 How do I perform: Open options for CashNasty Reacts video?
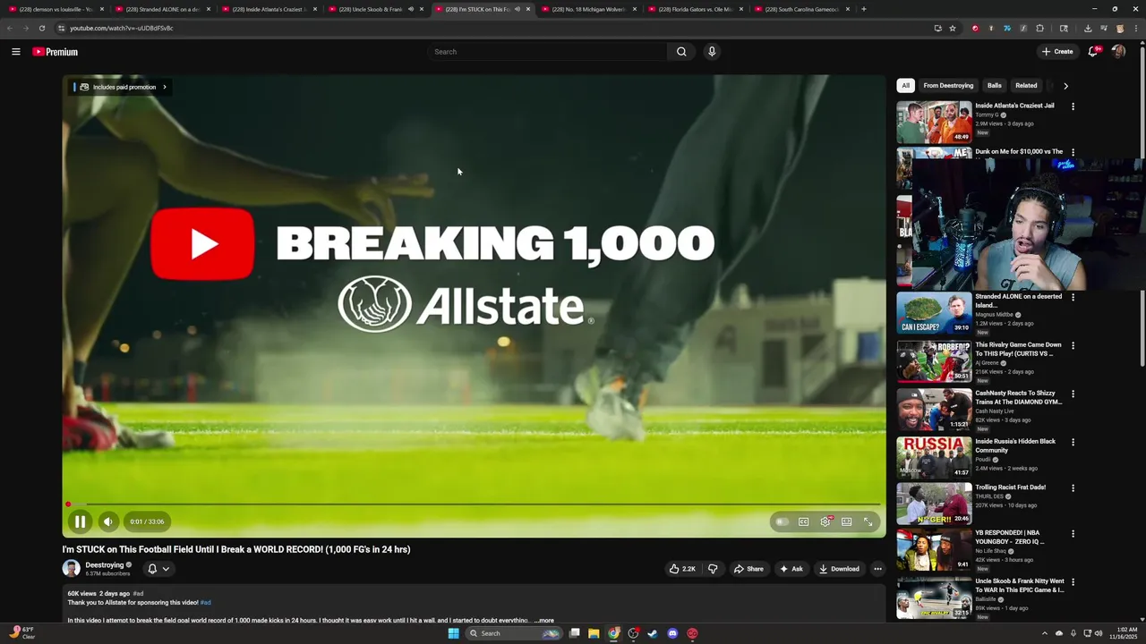(1073, 394)
